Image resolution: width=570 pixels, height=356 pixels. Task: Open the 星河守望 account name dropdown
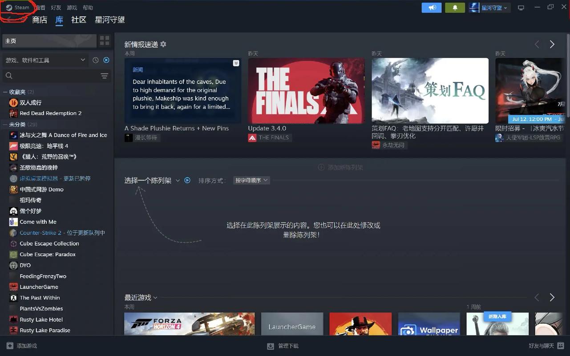(x=489, y=7)
